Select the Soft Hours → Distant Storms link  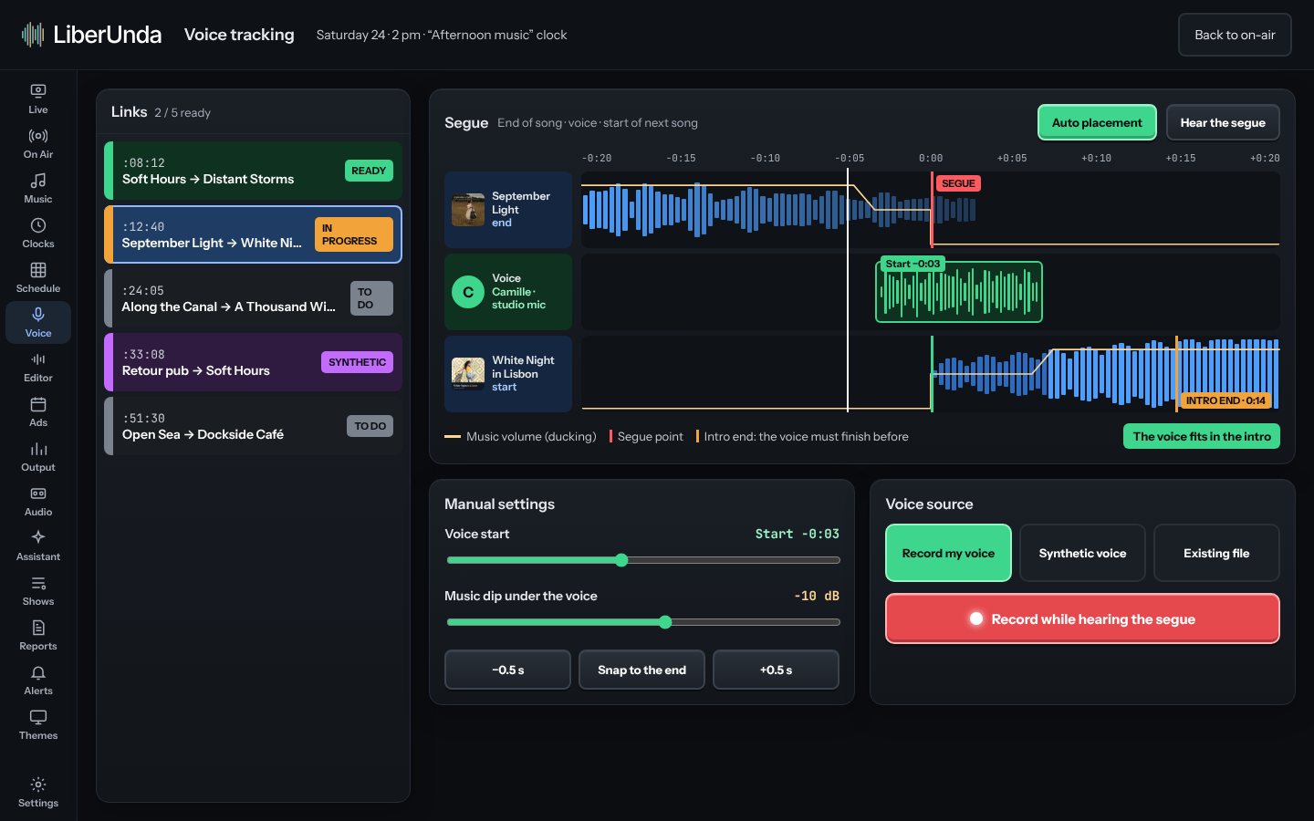(253, 171)
